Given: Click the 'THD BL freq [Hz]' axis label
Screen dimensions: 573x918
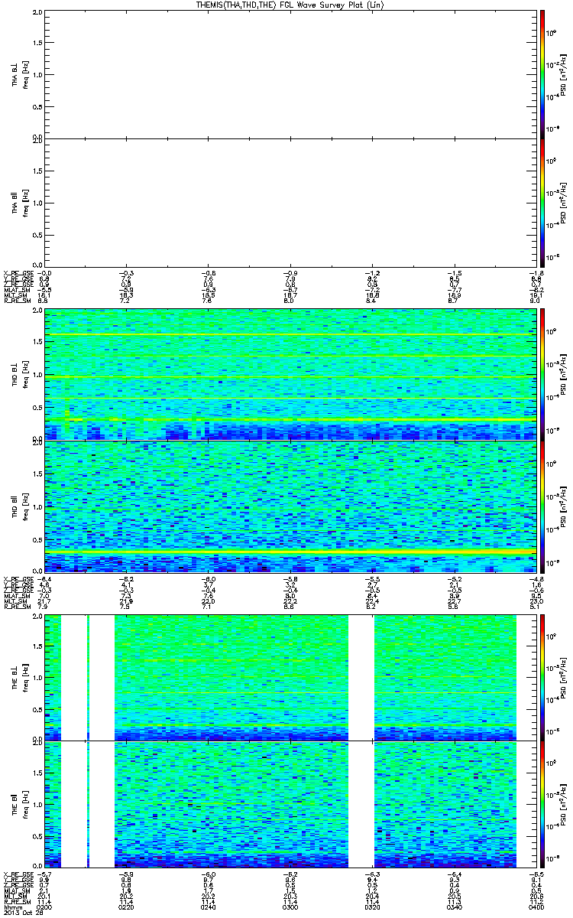Looking at the screenshot, I should (x=18, y=374).
